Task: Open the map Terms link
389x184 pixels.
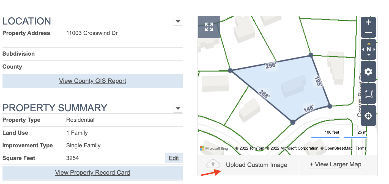Action: point(361,148)
